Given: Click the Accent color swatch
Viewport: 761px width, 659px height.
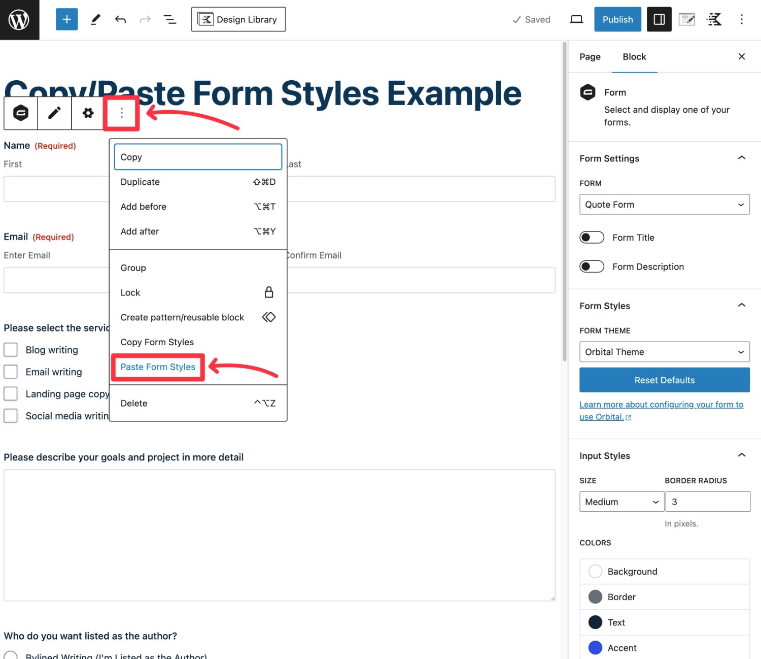Looking at the screenshot, I should (595, 647).
